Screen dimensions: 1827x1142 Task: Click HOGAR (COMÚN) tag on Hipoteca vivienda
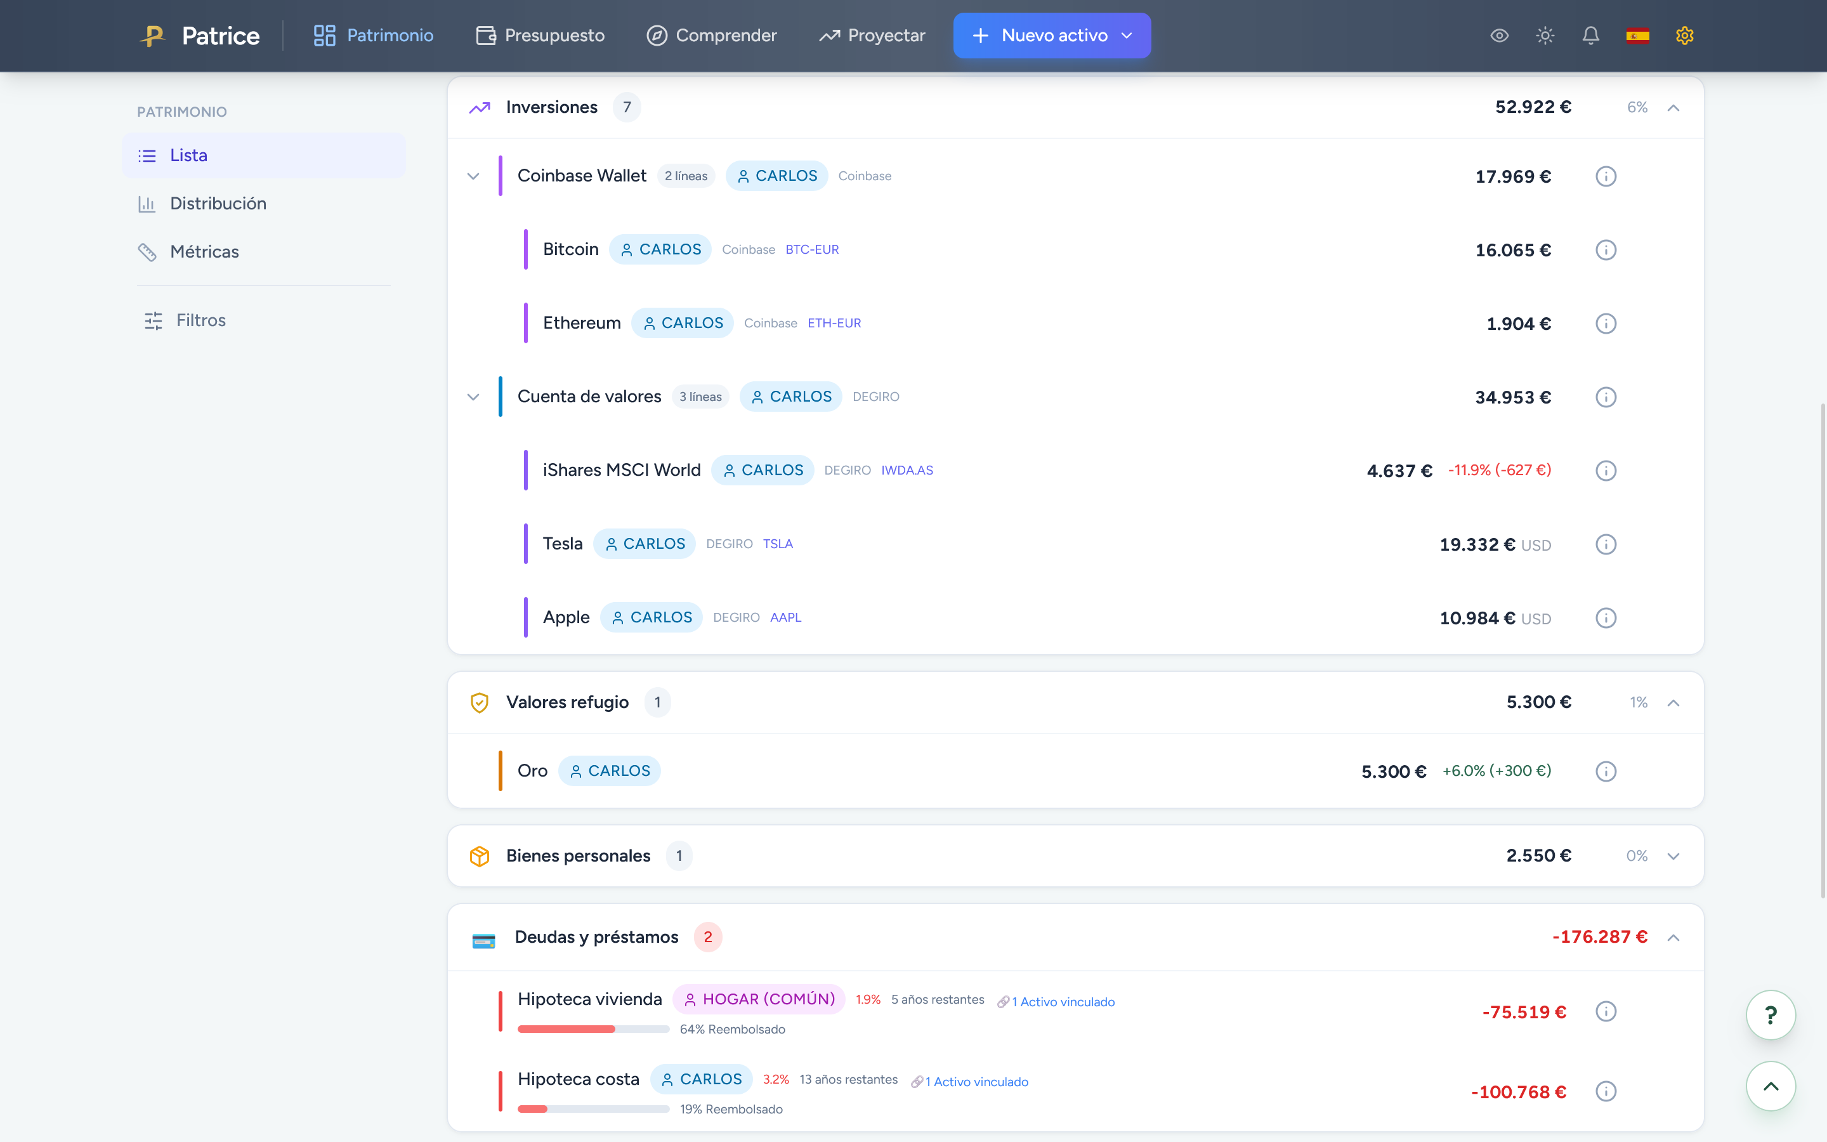pyautogui.click(x=759, y=999)
